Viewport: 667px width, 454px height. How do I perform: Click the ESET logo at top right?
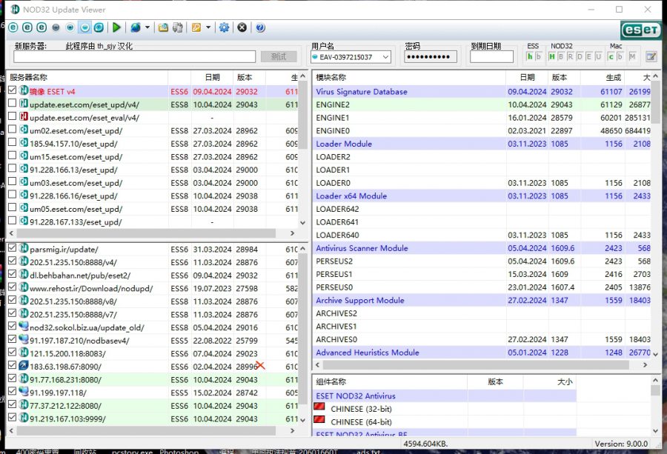point(640,30)
